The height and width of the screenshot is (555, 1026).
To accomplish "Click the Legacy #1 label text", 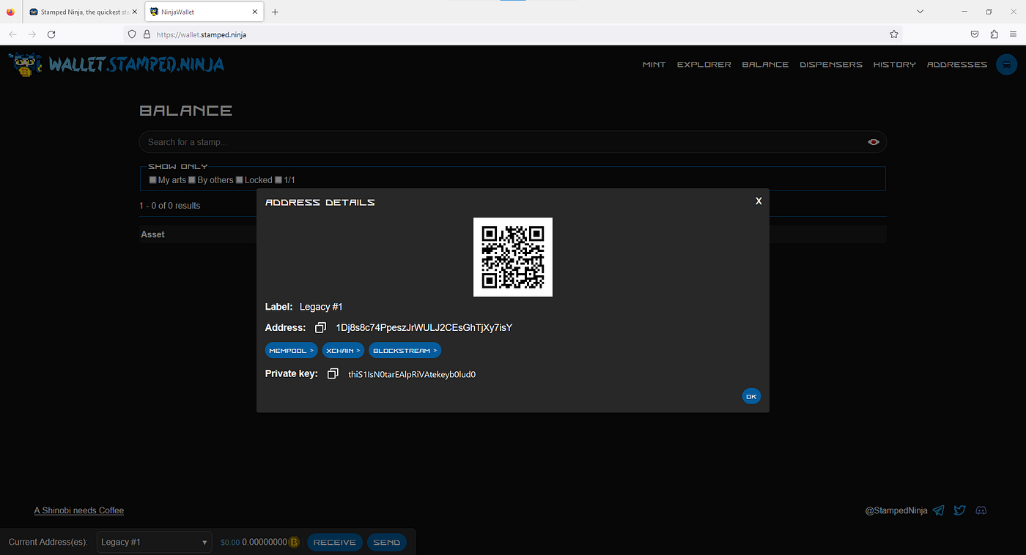I will [x=321, y=307].
